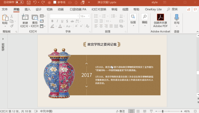Click the Format Painter brush icon
The width and height of the screenshot is (199, 113).
coord(12,26)
